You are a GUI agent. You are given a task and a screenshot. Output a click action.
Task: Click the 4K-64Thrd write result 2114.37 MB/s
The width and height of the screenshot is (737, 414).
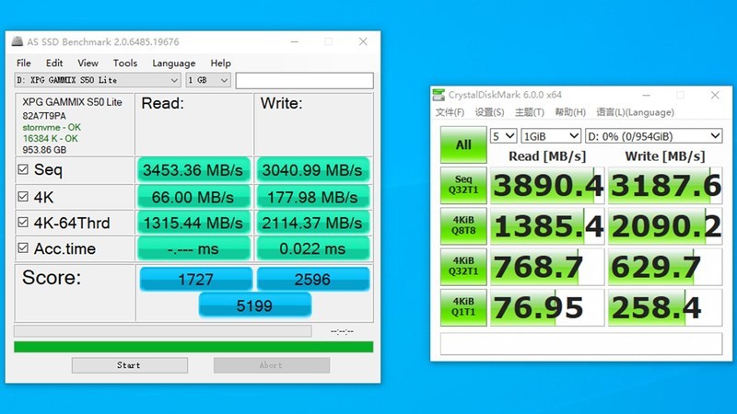point(313,223)
